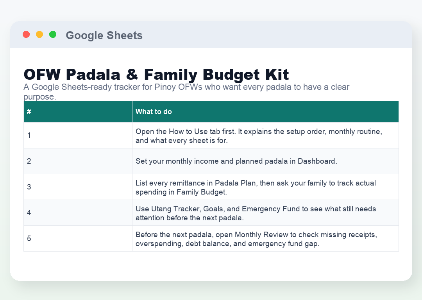Screen dimensions: 422x300
Task: Click the subtitle starting 'A Google Sheets-ready tracker'
Action: tap(186, 92)
